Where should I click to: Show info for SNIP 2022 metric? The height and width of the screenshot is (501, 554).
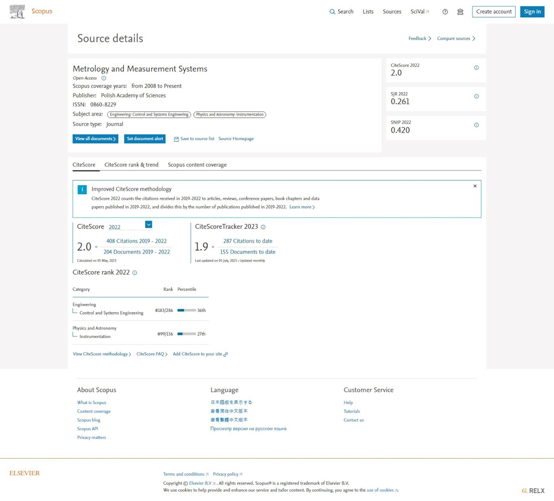(x=476, y=125)
